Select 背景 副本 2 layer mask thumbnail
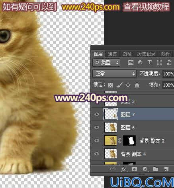 129,141
